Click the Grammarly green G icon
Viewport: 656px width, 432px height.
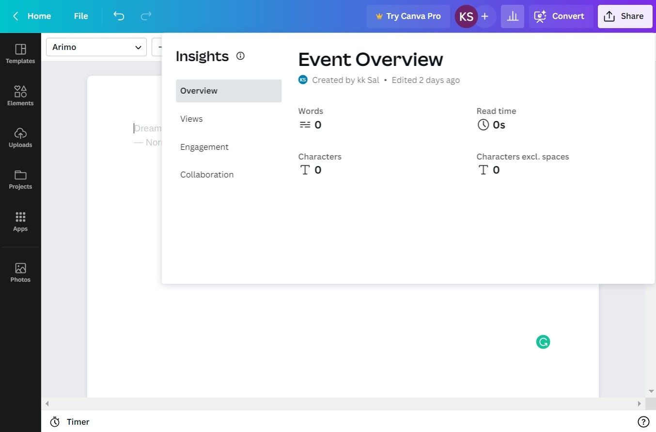[543, 342]
